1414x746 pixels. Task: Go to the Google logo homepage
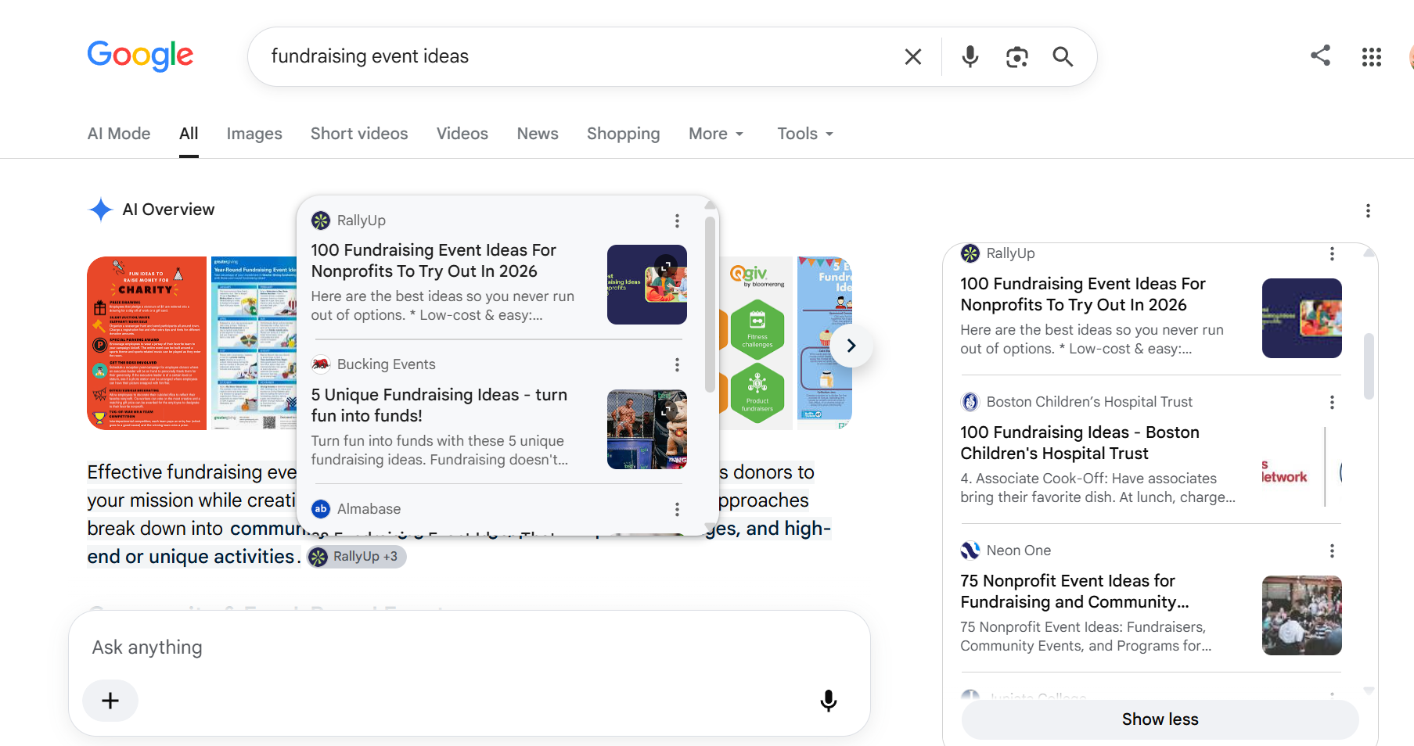140,56
